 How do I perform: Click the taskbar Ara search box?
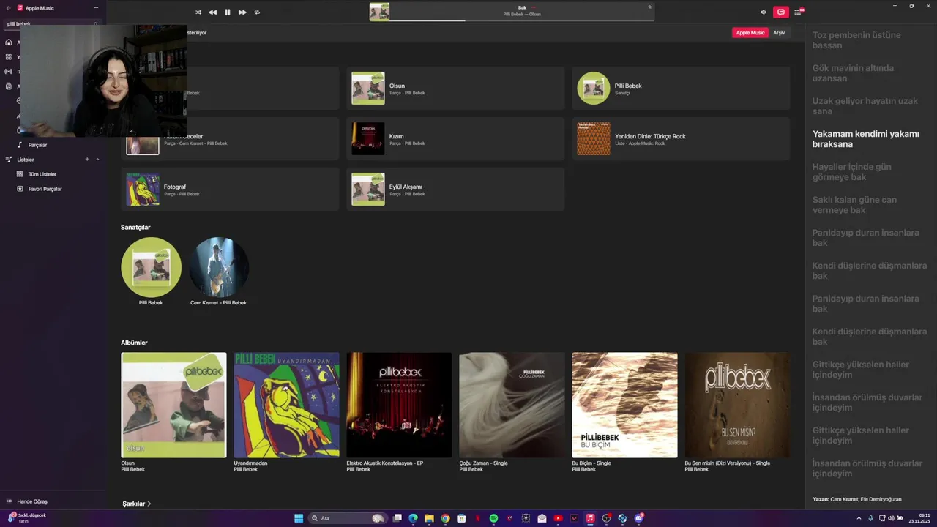(x=348, y=518)
